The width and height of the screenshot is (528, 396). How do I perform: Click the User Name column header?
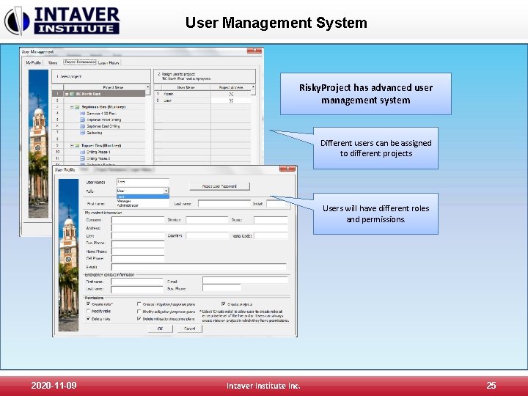186,87
